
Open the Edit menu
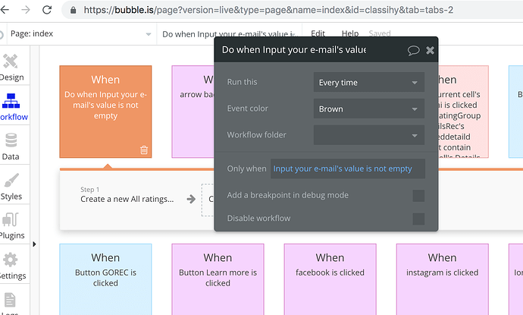(318, 33)
